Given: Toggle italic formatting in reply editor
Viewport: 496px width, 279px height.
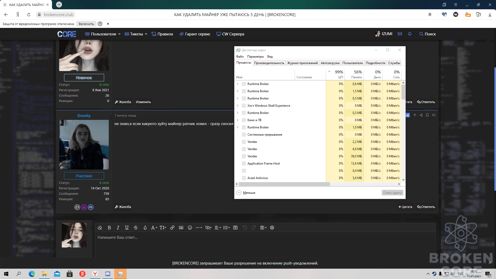Looking at the screenshot, I should click(x=118, y=228).
